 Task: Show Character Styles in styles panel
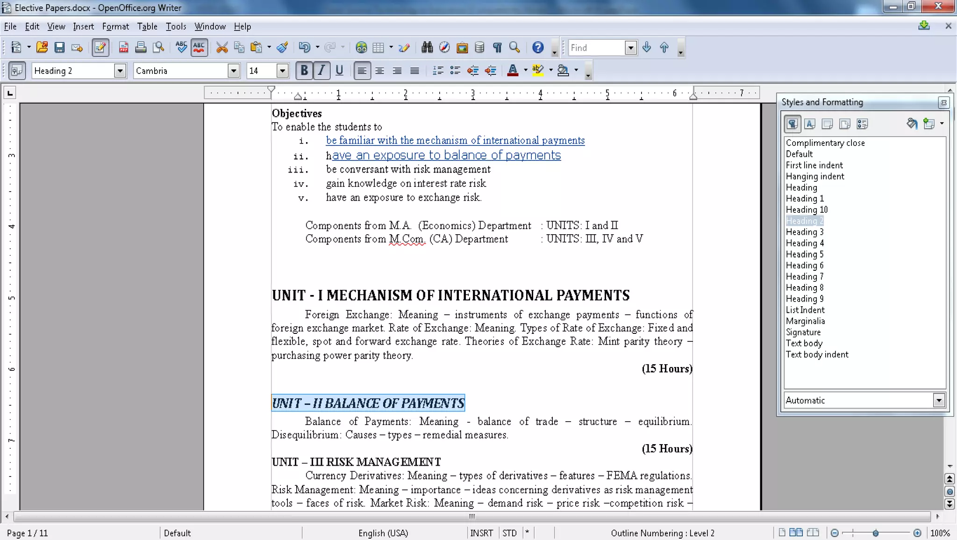pos(810,124)
